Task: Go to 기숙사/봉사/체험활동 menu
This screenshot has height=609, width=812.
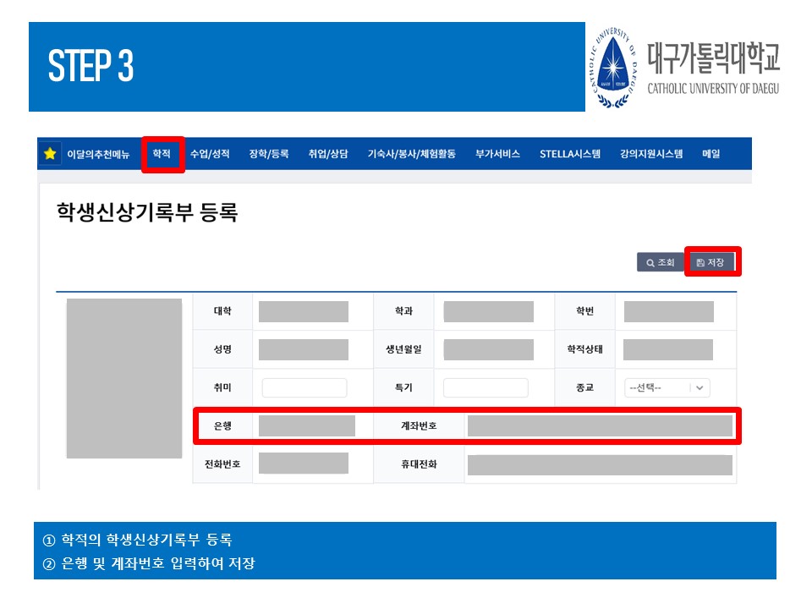Action: [411, 154]
